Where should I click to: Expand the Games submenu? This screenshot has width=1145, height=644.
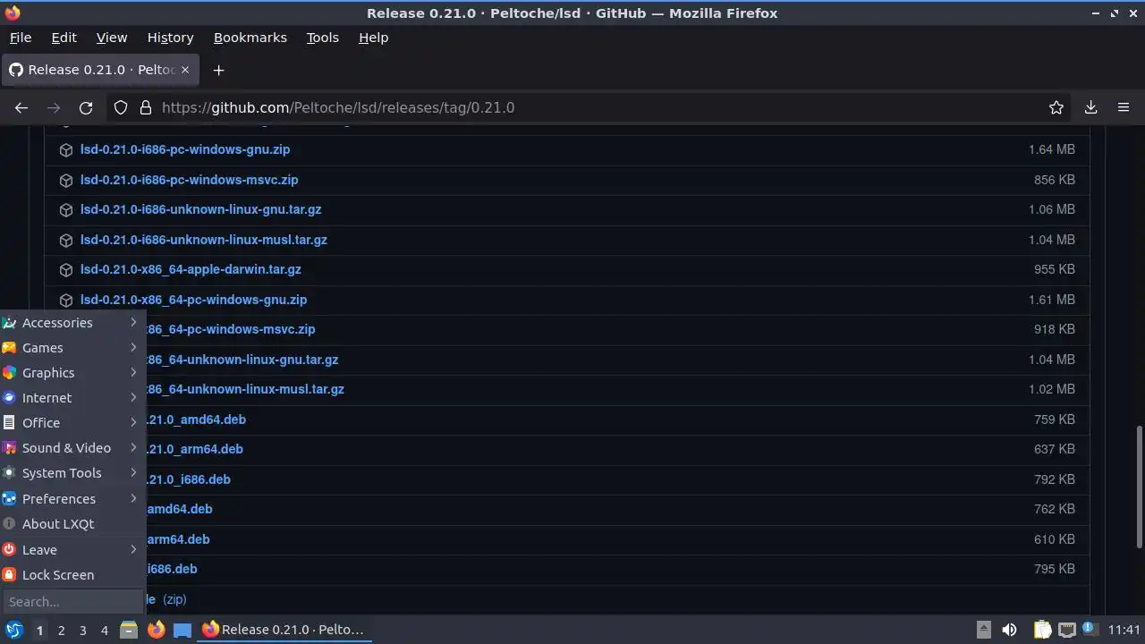click(x=72, y=348)
